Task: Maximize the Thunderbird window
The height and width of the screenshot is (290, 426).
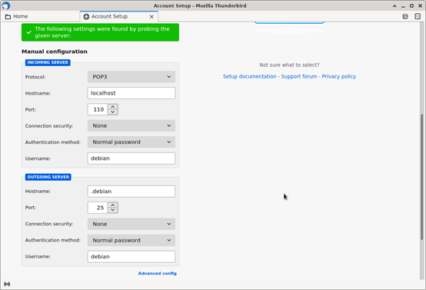Action: pyautogui.click(x=411, y=5)
